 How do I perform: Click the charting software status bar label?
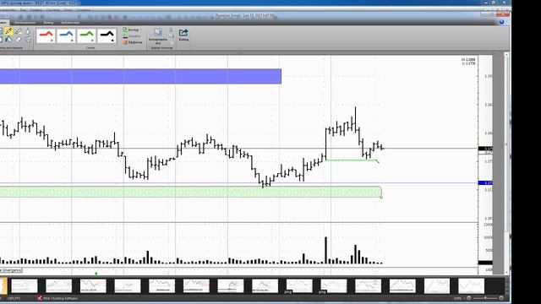click(61, 298)
